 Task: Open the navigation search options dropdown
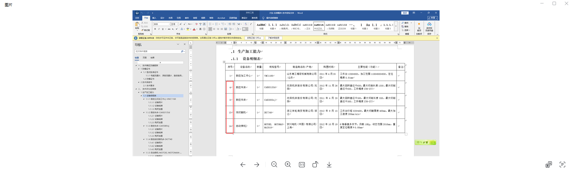[x=185, y=51]
